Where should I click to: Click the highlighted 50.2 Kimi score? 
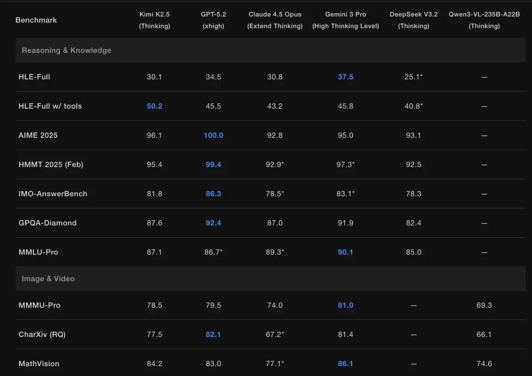tap(154, 106)
